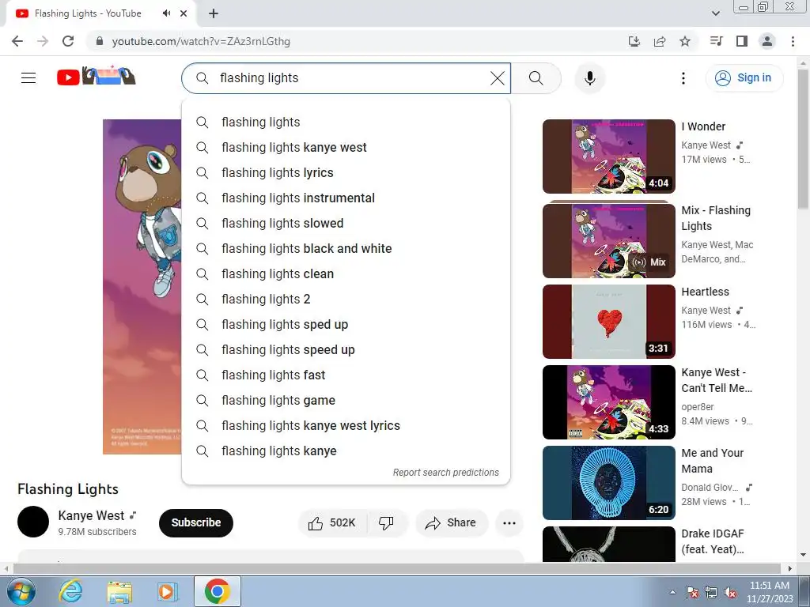Image resolution: width=810 pixels, height=607 pixels.
Task: Select last suggestion "flashing lights kanye"
Action: pyautogui.click(x=346, y=451)
